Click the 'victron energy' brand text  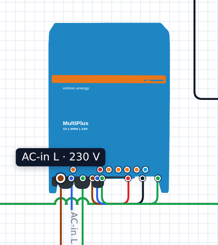(76, 88)
